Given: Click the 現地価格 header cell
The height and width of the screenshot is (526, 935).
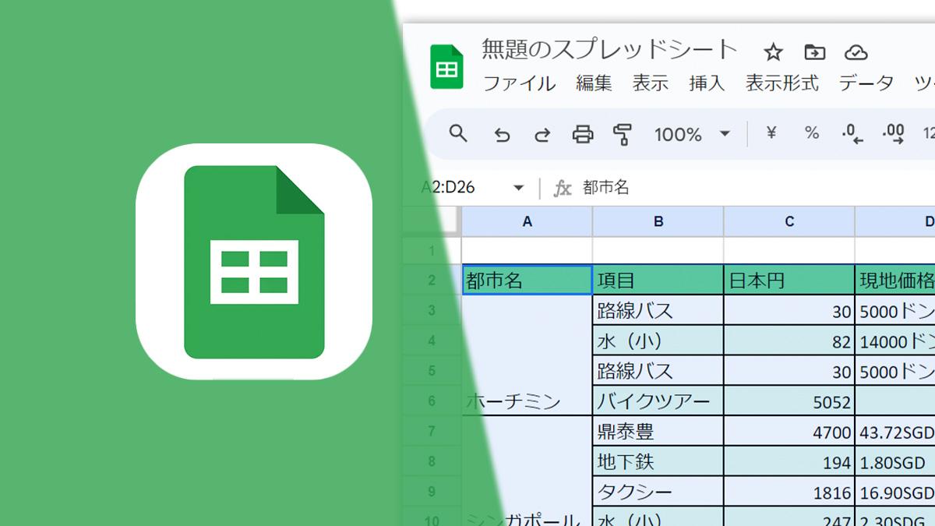Looking at the screenshot, I should pyautogui.click(x=895, y=281).
